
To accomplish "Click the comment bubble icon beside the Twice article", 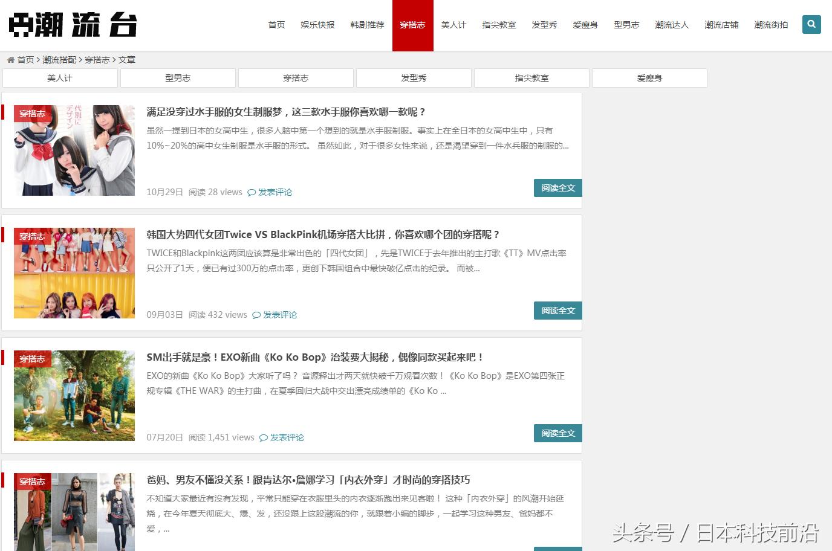I will pyautogui.click(x=256, y=314).
